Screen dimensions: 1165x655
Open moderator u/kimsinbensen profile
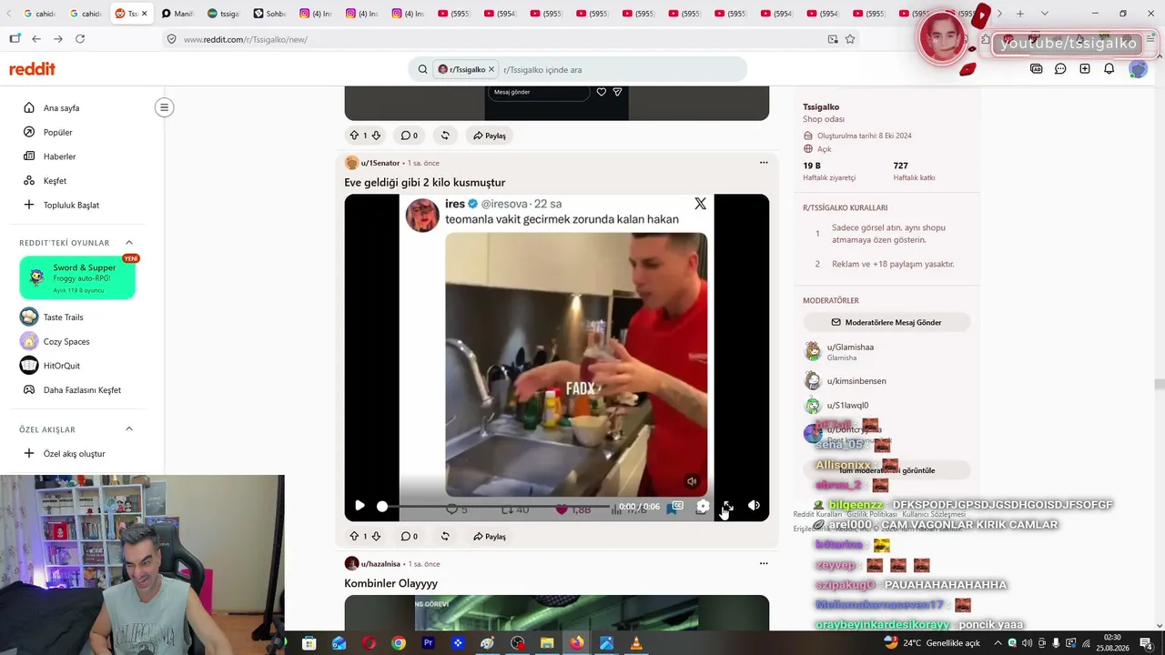click(856, 381)
